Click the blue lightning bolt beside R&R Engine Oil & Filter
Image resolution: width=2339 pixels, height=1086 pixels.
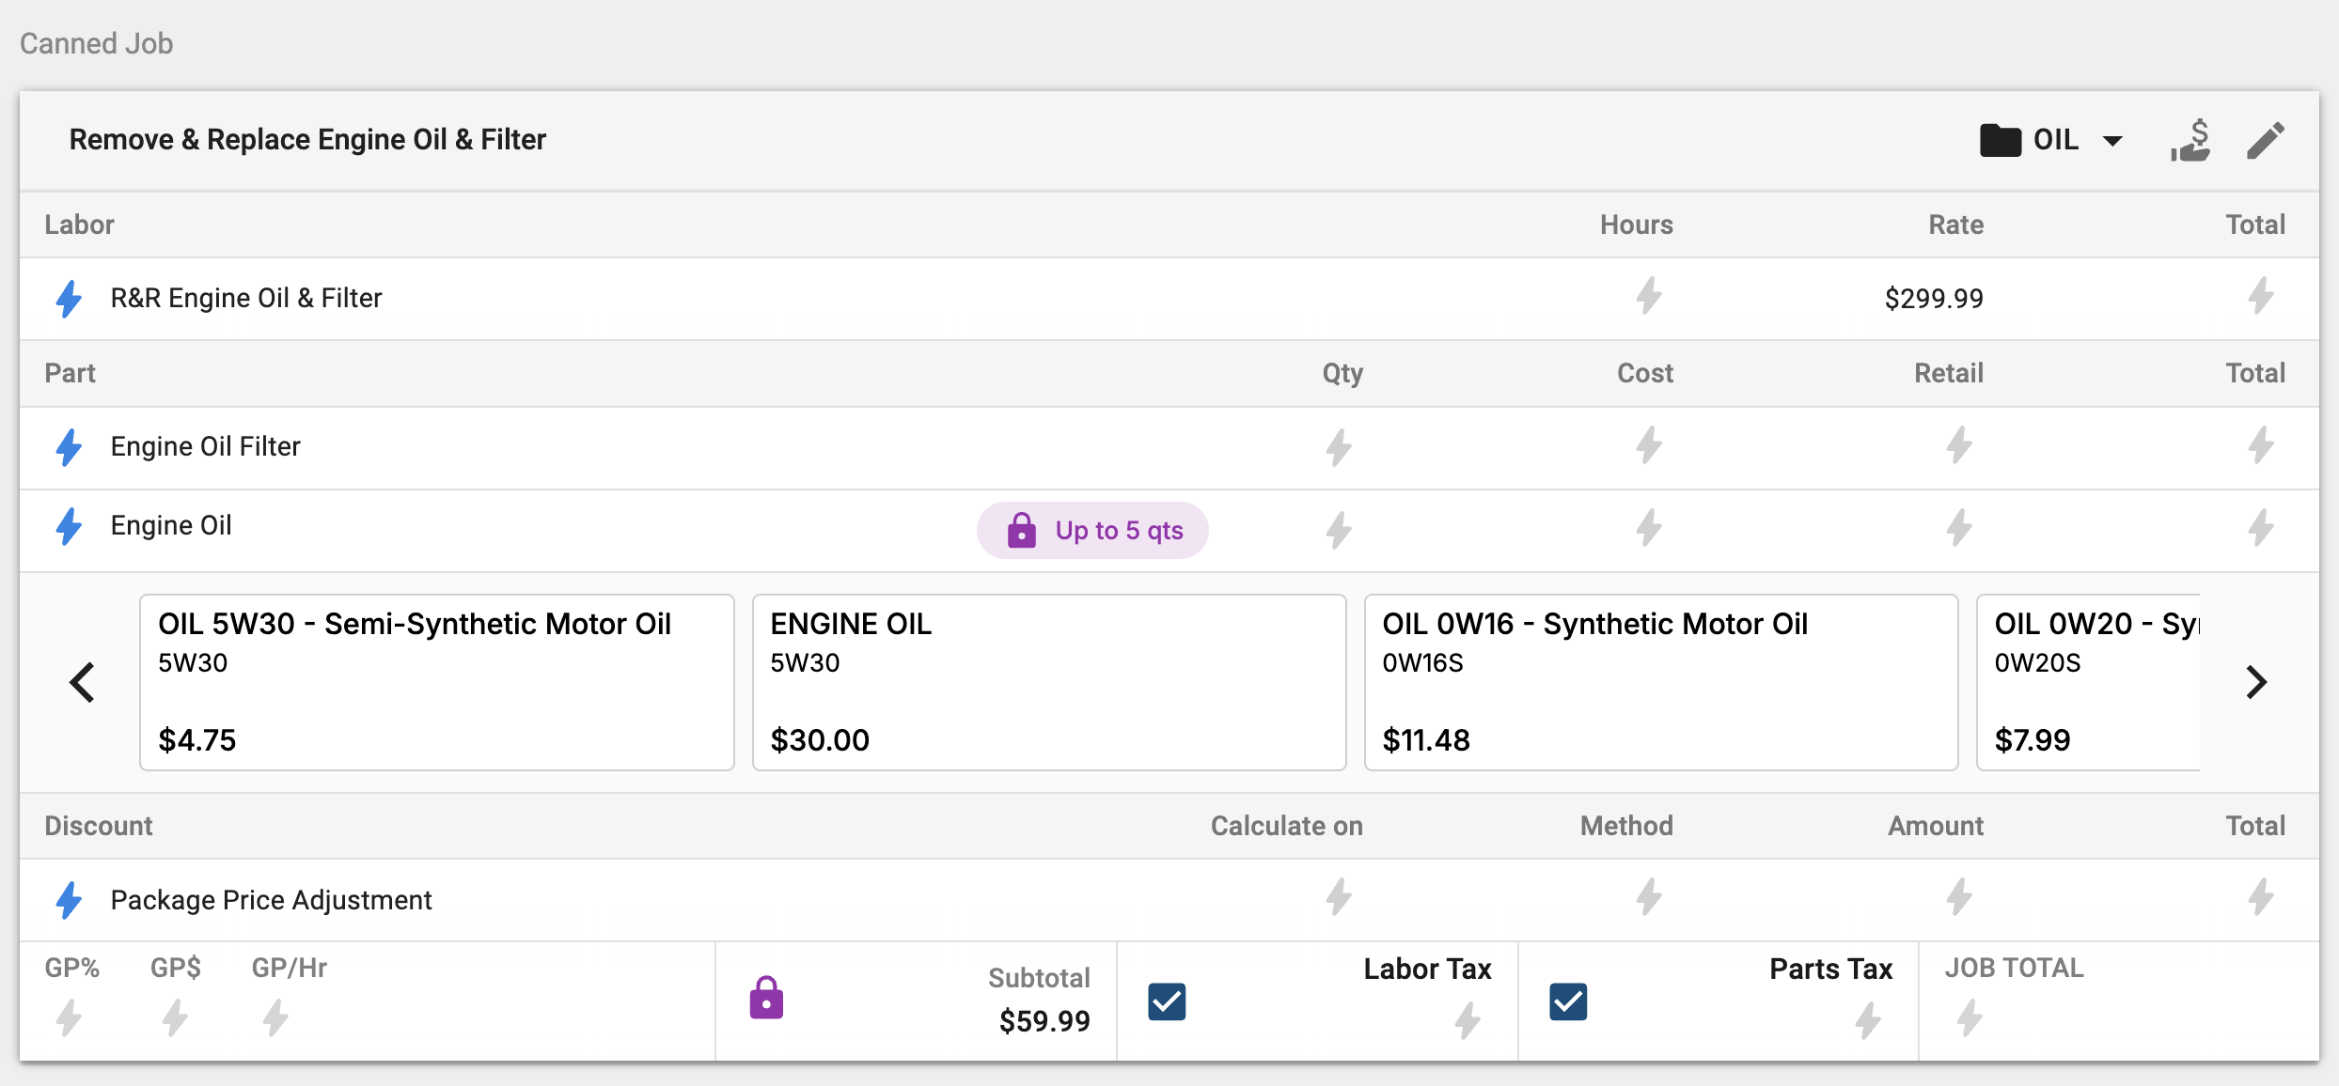click(x=69, y=299)
